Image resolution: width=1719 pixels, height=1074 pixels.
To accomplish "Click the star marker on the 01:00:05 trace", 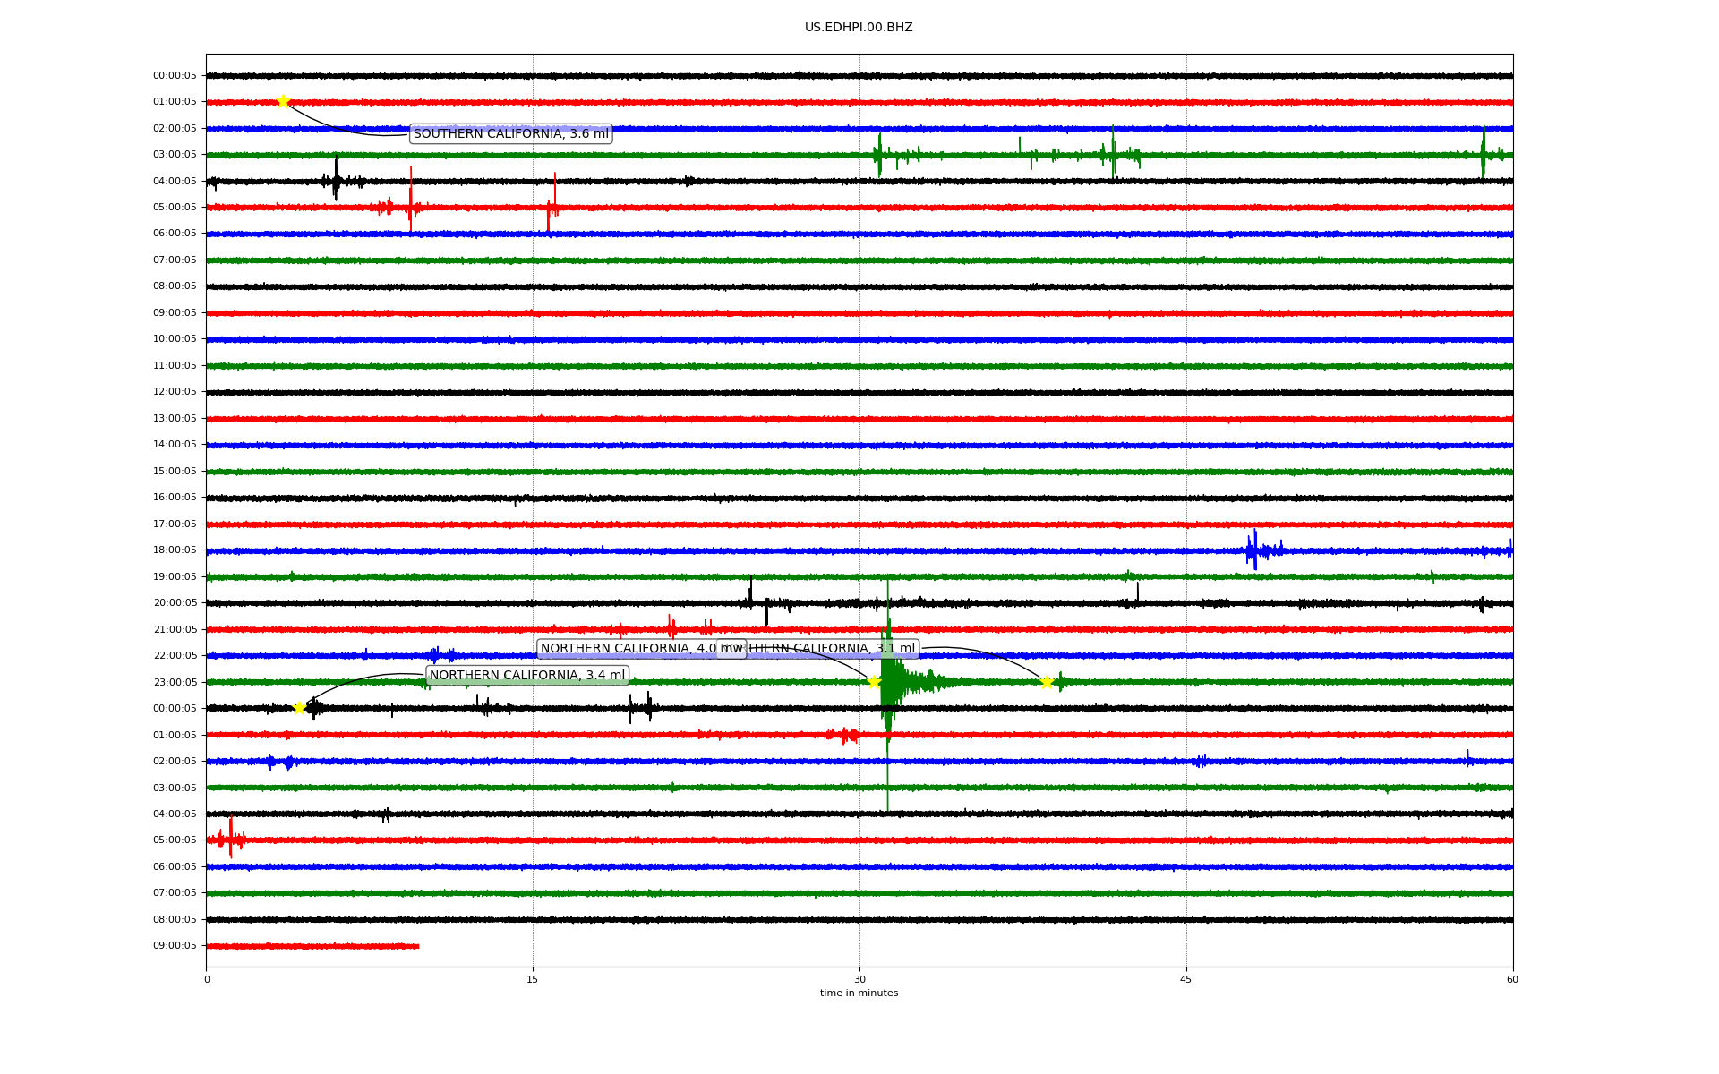I will [283, 101].
